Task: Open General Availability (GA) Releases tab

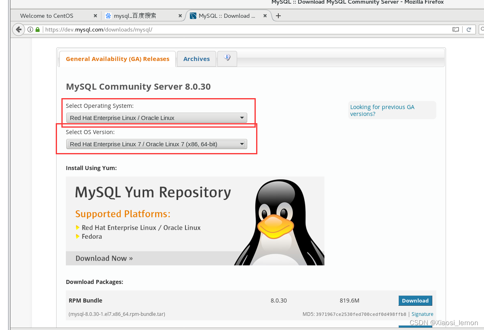Action: (x=118, y=59)
